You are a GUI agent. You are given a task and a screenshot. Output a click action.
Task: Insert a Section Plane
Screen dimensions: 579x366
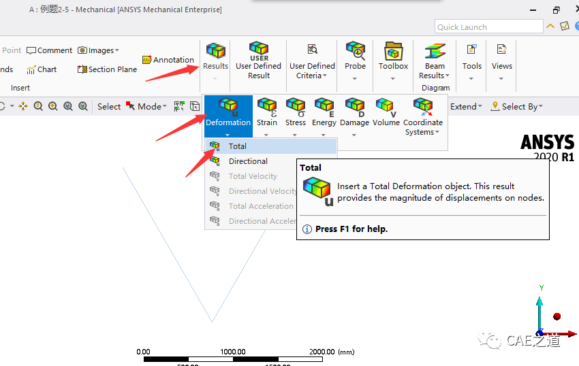coord(107,69)
